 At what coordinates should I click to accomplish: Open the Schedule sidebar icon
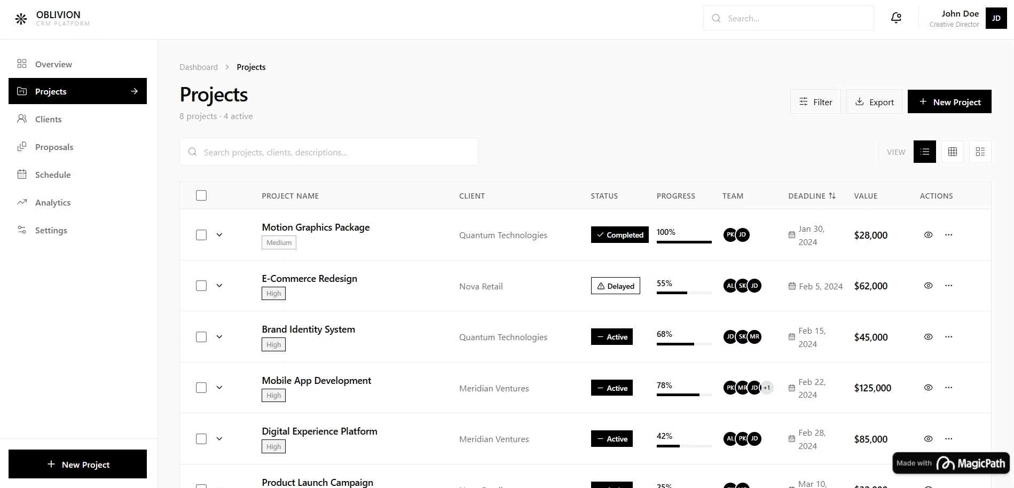(x=22, y=174)
